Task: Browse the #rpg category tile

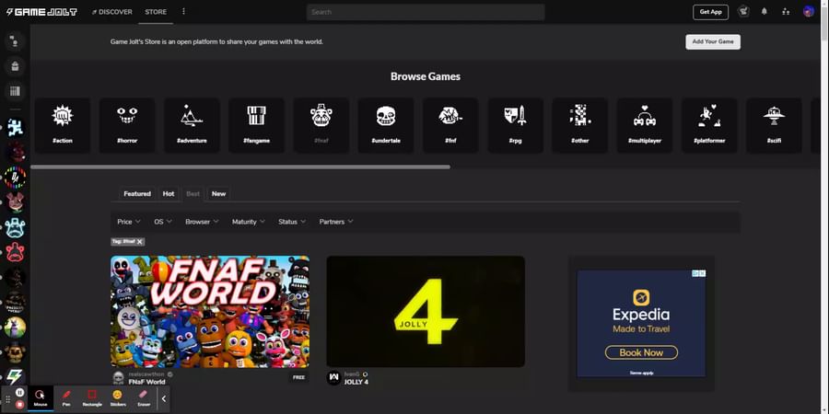Action: 515,125
